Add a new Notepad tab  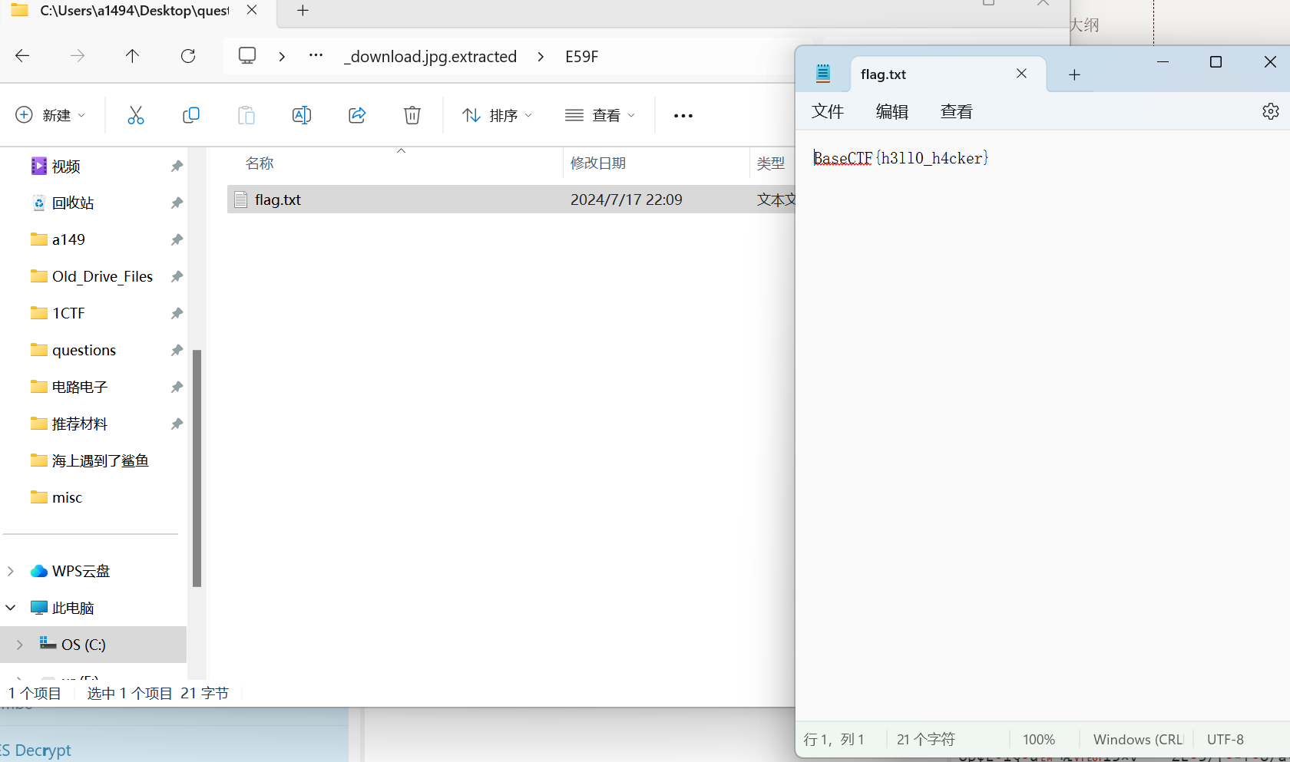[1074, 74]
